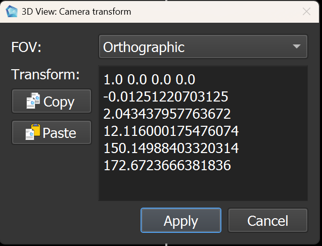Copy the camera transform values

click(52, 101)
